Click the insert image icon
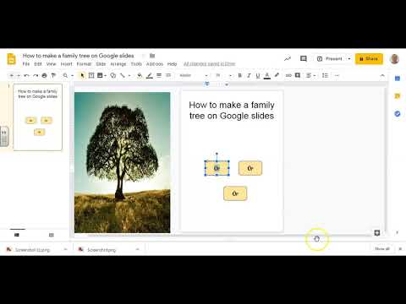This screenshot has width=406, height=304. 100,75
